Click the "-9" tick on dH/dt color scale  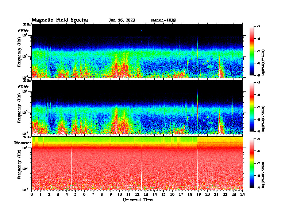[x=258, y=75]
